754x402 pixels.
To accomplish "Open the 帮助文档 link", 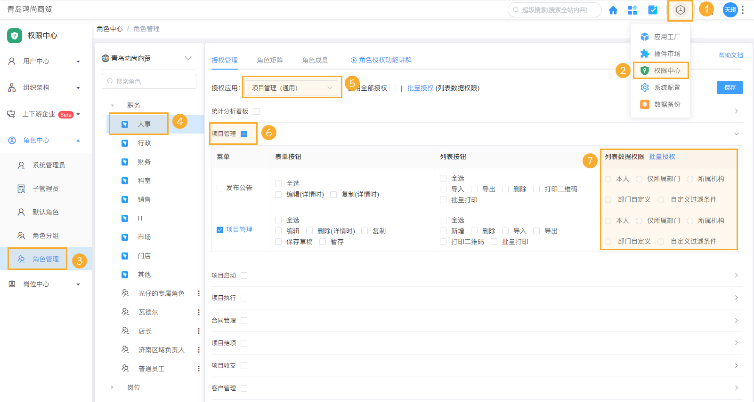I will (730, 55).
